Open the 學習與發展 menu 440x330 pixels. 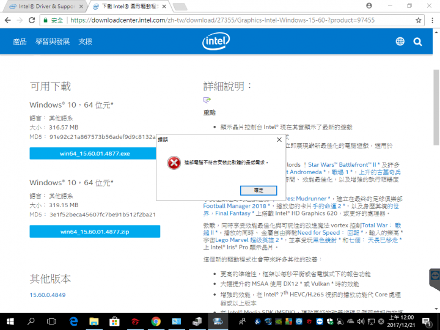tap(53, 42)
